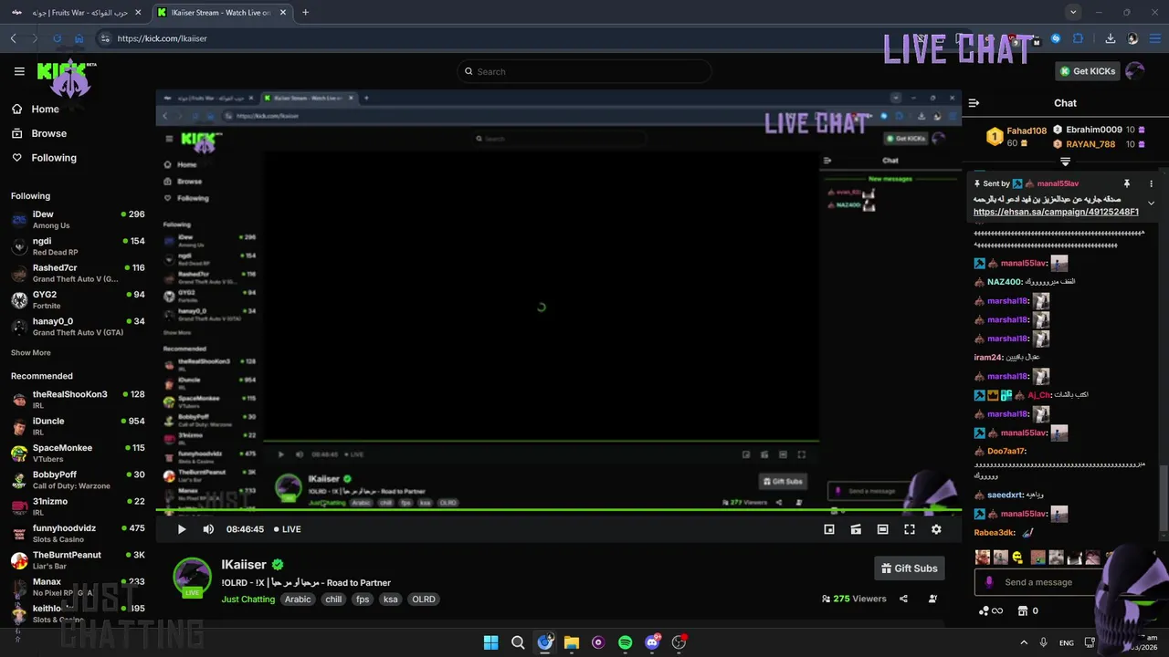Viewport: 1169px width, 657px height.
Task: Open a new browser tab
Action: click(305, 13)
